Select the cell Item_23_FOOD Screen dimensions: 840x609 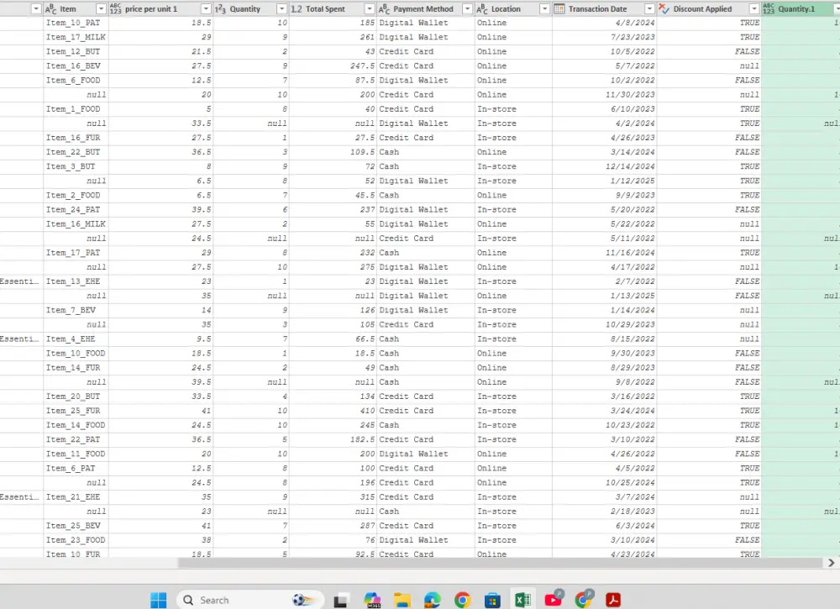[x=76, y=540]
